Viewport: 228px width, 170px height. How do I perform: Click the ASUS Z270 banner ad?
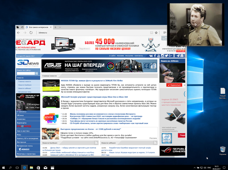99,66
